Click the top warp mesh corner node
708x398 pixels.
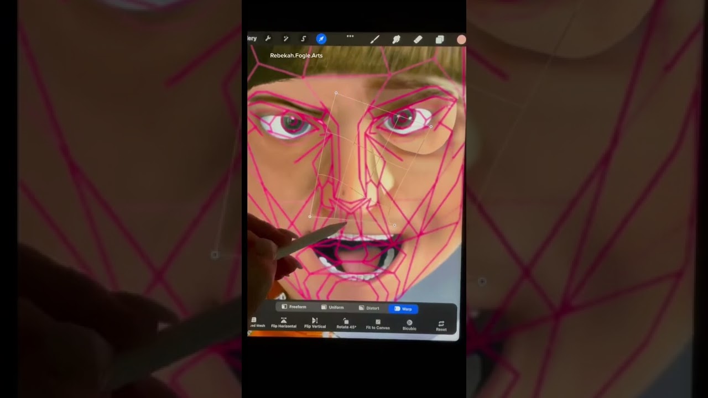pos(336,93)
